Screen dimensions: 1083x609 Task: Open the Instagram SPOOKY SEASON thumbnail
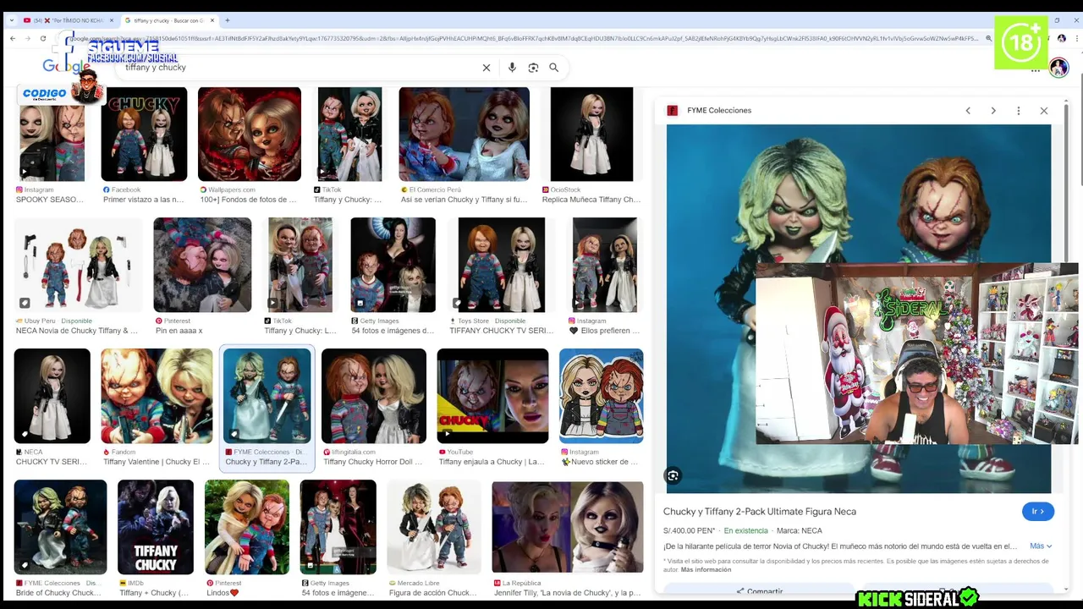(x=52, y=134)
